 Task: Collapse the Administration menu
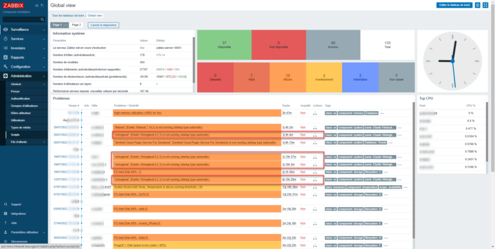point(24,76)
